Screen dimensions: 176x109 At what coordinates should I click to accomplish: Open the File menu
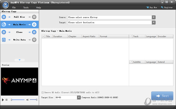click(x=14, y=8)
